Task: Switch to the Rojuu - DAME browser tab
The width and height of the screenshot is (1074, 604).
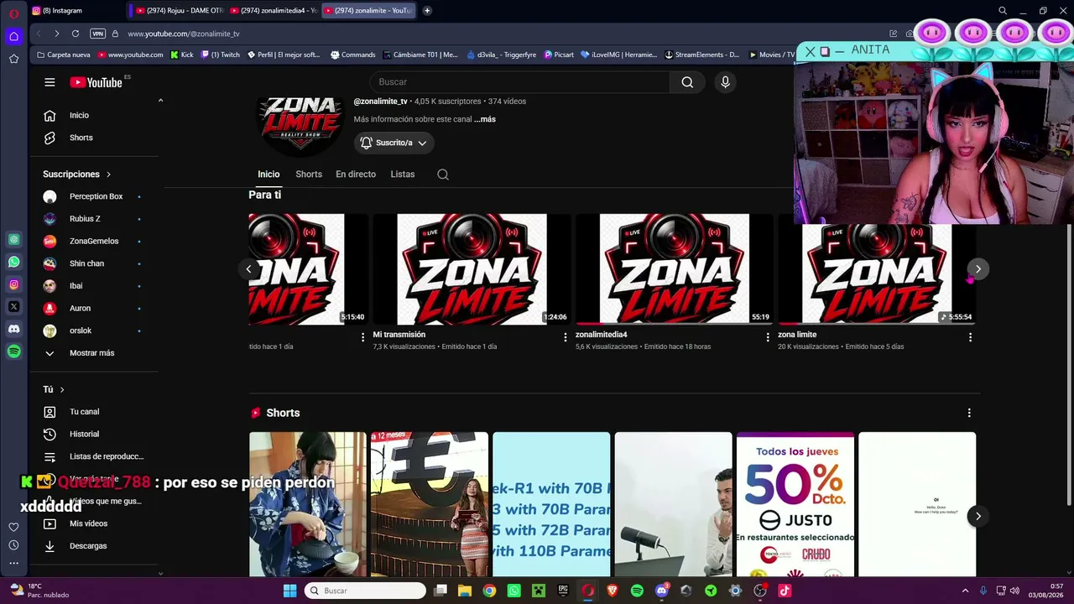Action: click(178, 11)
